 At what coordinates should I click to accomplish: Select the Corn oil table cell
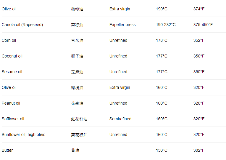(x=9, y=40)
